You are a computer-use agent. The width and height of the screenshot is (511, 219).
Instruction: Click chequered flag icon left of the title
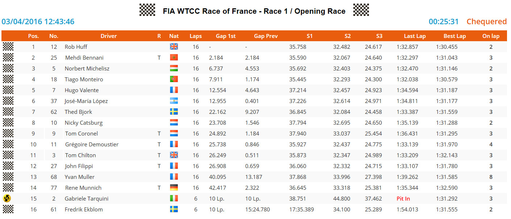pyautogui.click(x=148, y=10)
